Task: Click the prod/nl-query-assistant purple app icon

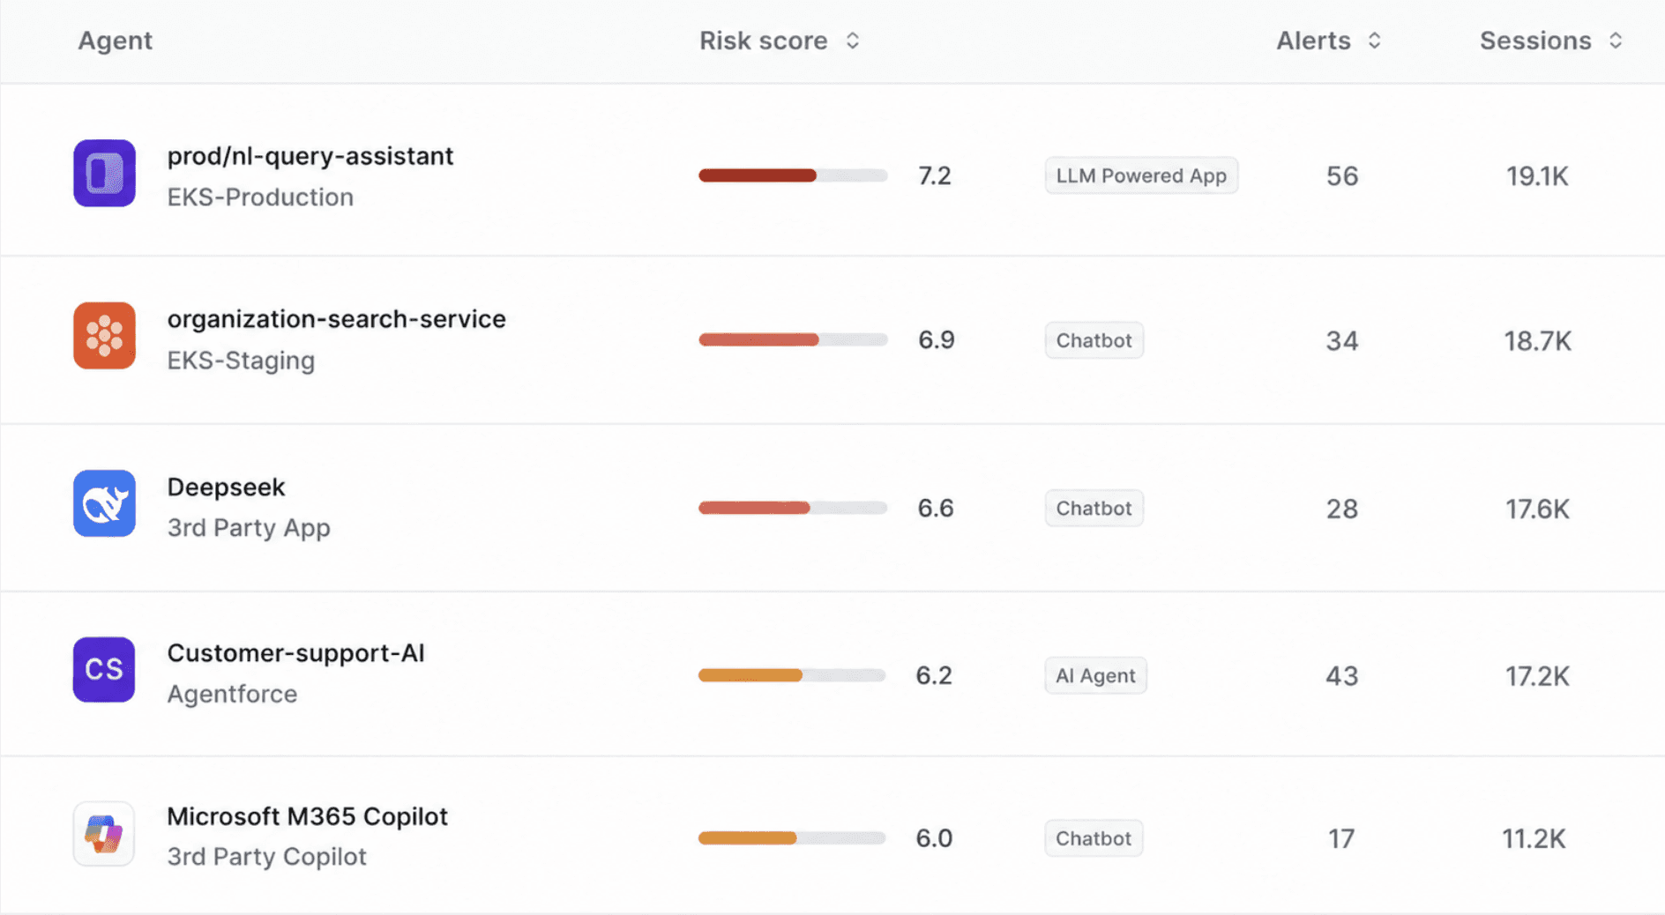Action: click(x=104, y=173)
